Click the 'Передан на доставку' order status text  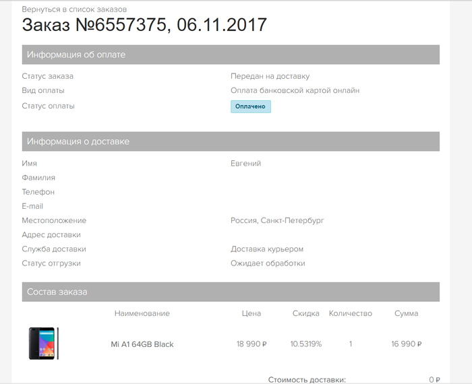270,76
